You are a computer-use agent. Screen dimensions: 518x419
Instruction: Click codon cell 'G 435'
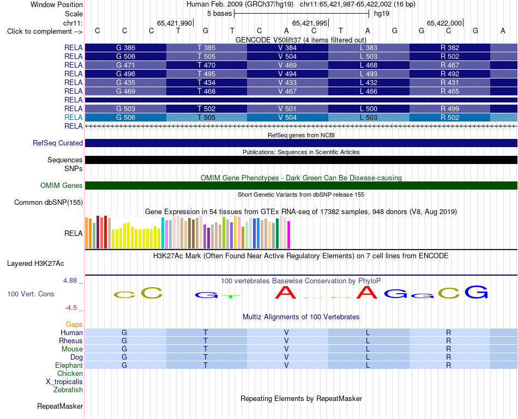tap(125, 82)
